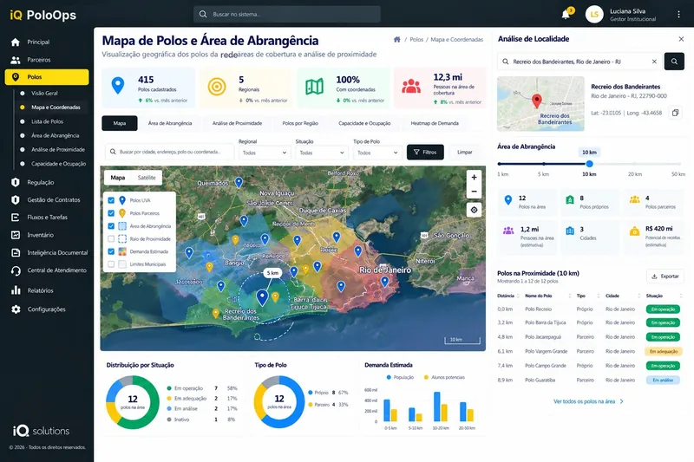694x462 pixels.
Task: Open Visão Geral submenu item
Action: click(x=45, y=94)
